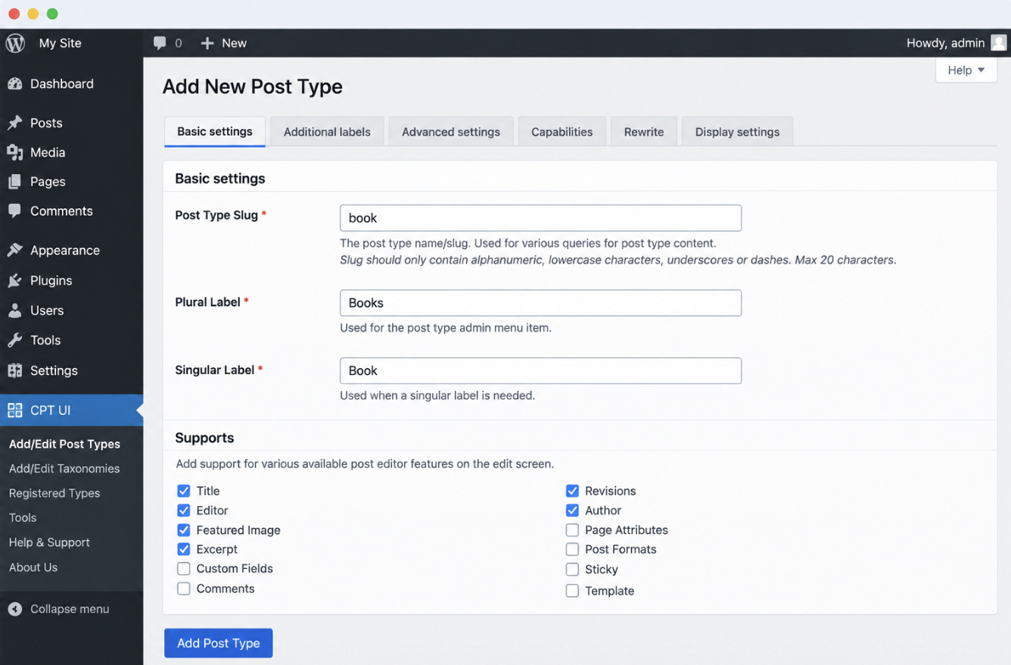Check the Template checkbox
This screenshot has width=1011, height=665.
[x=572, y=591]
